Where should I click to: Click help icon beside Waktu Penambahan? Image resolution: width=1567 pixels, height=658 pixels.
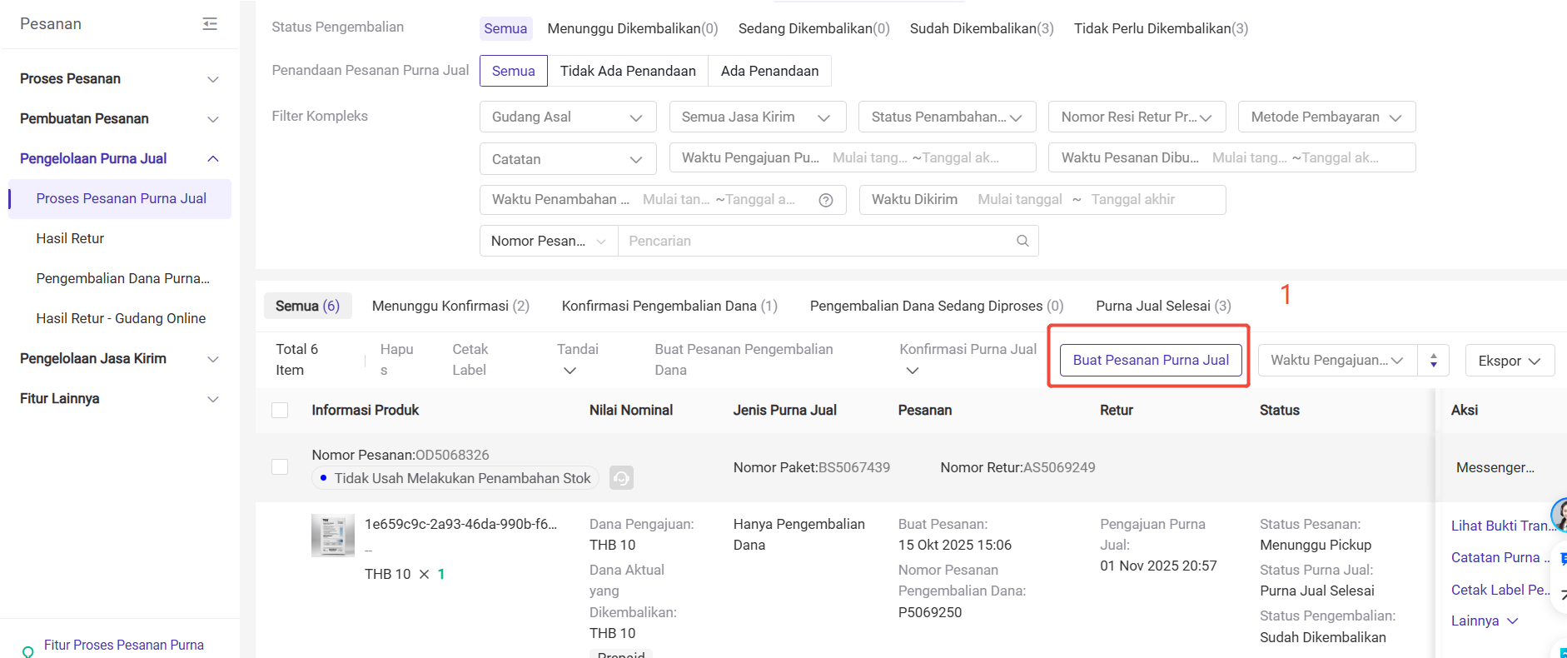point(825,200)
